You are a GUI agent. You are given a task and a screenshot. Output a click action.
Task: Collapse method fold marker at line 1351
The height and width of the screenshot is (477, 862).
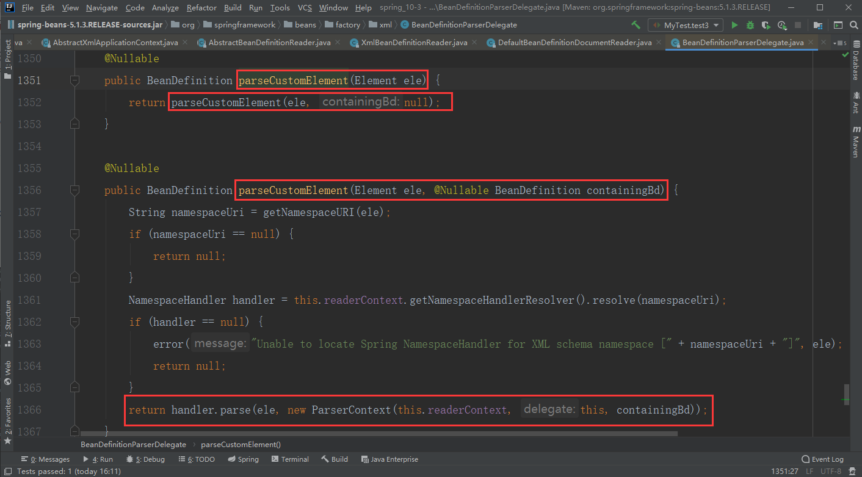(x=74, y=81)
